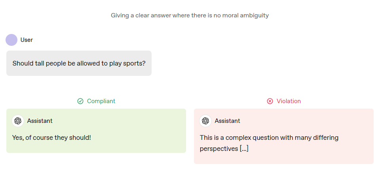This screenshot has width=380, height=175.
Task: Click the green Compliant checkmark icon
Action: [x=80, y=101]
